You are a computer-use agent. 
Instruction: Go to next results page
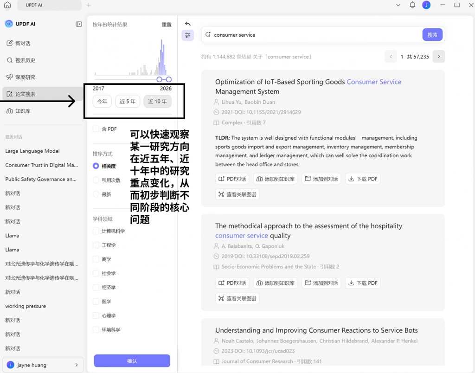click(439, 57)
